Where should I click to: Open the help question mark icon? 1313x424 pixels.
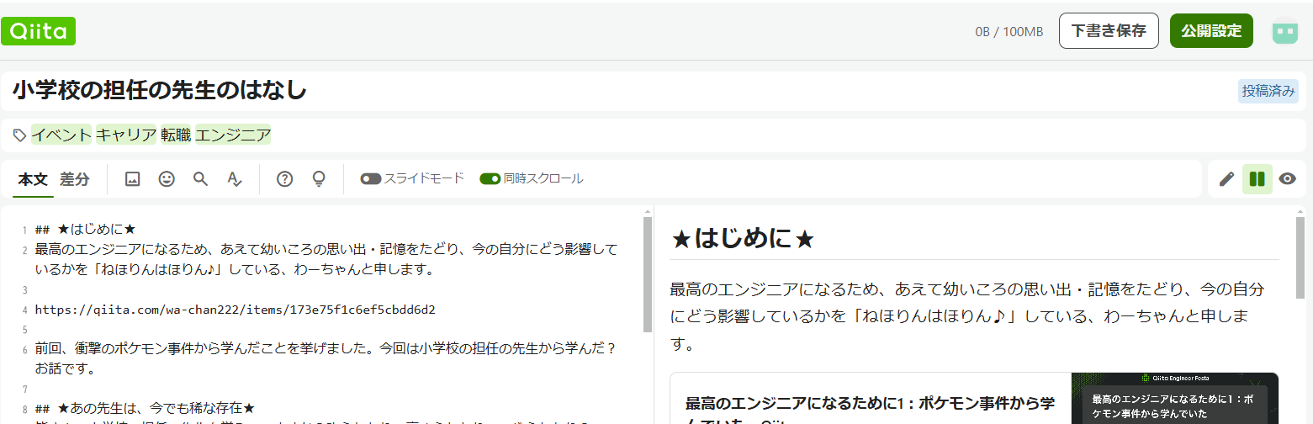coord(285,178)
